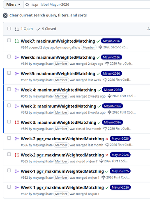Screen dimensions: 150x205
Task: Click the milestone icon on the #594 row
Action: pos(100,47)
